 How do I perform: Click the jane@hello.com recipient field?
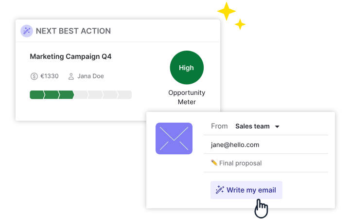click(265, 145)
